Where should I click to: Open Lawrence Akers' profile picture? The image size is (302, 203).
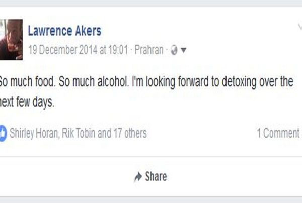coord(11,40)
